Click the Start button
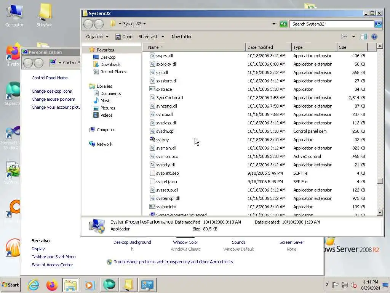390x293 pixels. coord(10,285)
